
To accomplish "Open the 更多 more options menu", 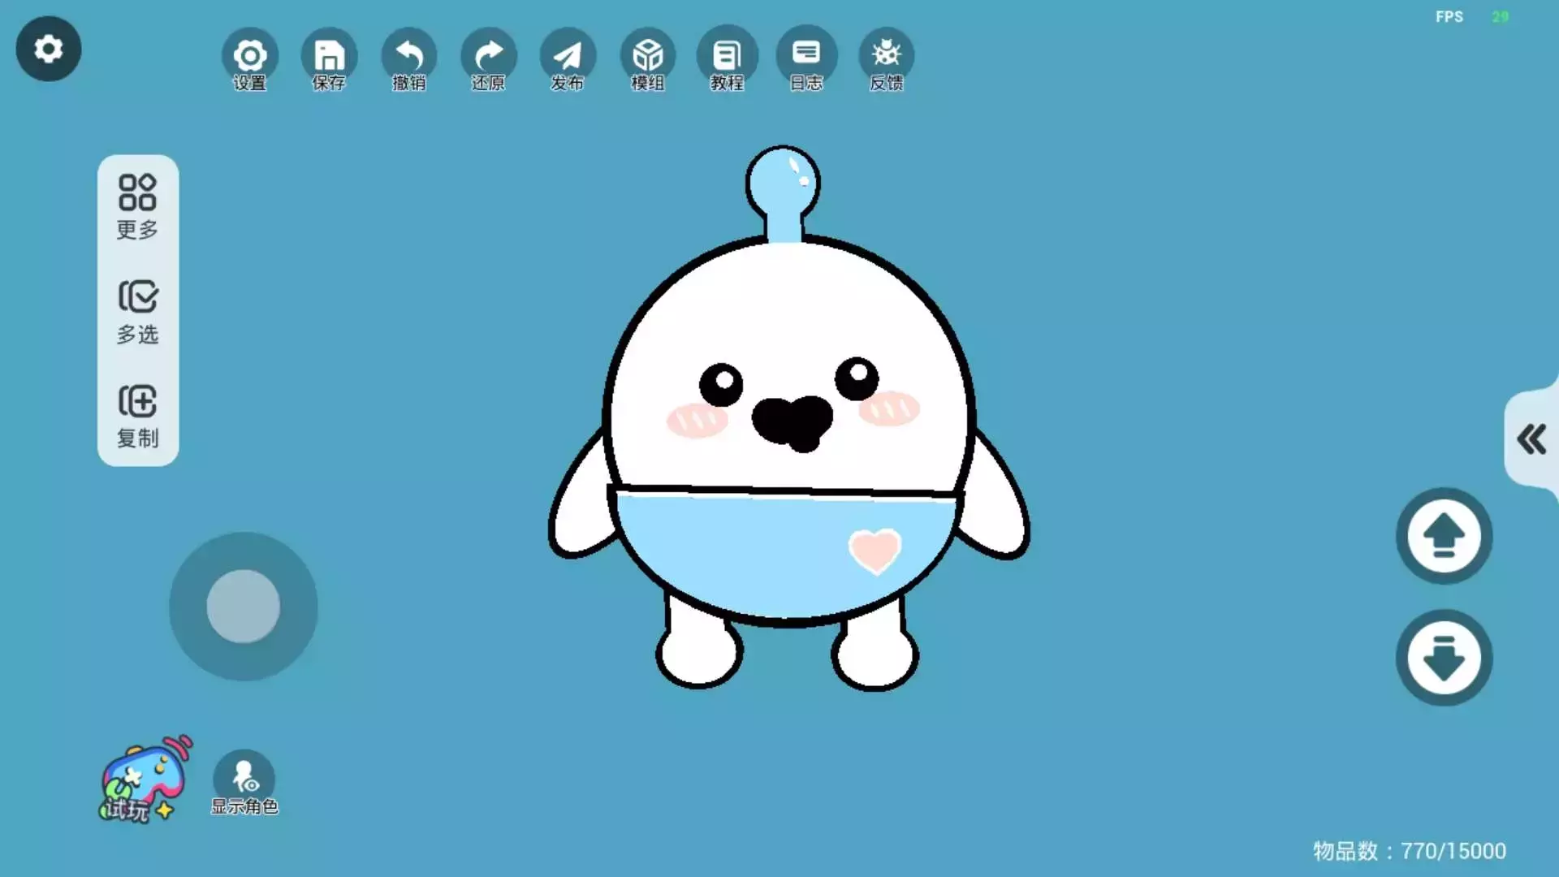I will pyautogui.click(x=137, y=206).
